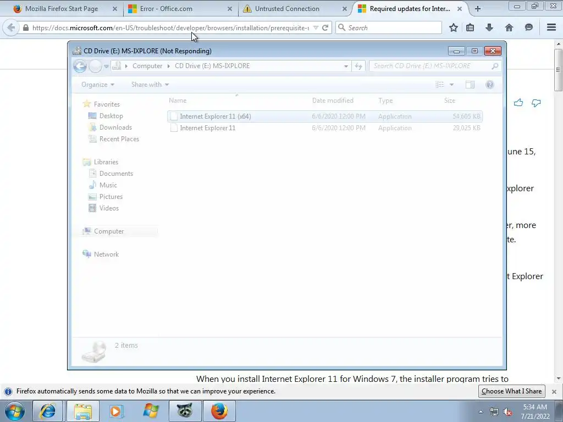The width and height of the screenshot is (563, 422).
Task: Click the Explorer change view icon
Action: 440,85
